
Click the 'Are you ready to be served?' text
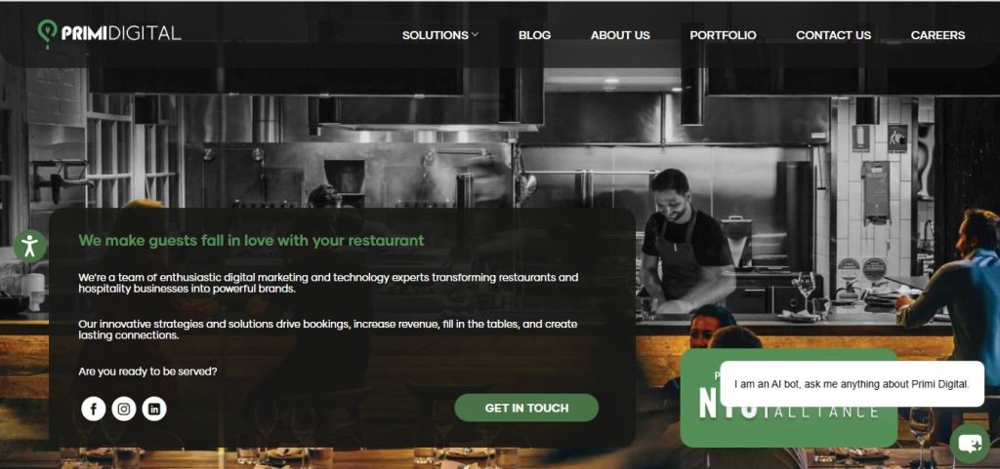pyautogui.click(x=147, y=371)
